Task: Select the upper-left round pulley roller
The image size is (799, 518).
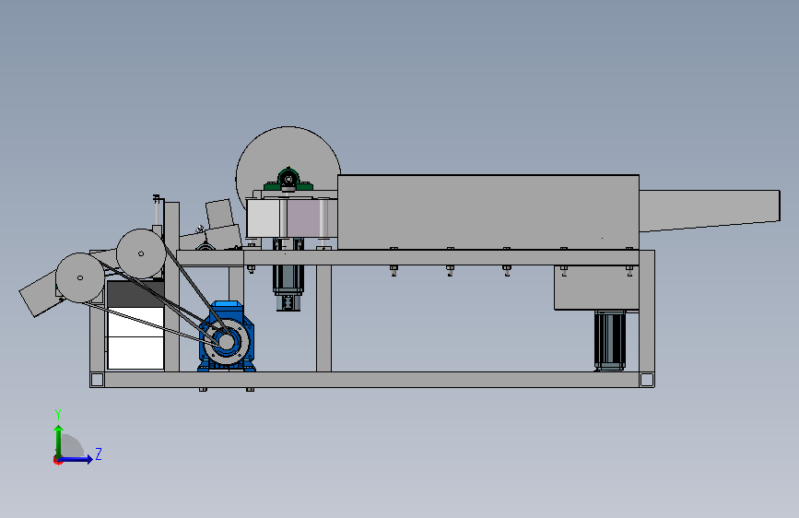Action: click(x=141, y=253)
